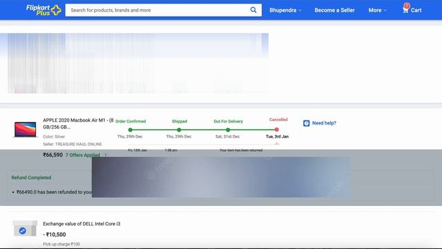Select the red Cancelled timeline dot
The width and height of the screenshot is (442, 249).
276,129
